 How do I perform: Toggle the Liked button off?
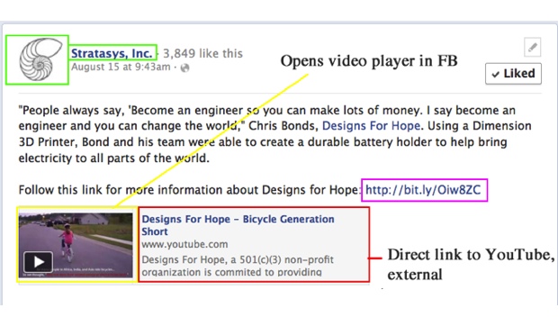click(513, 74)
